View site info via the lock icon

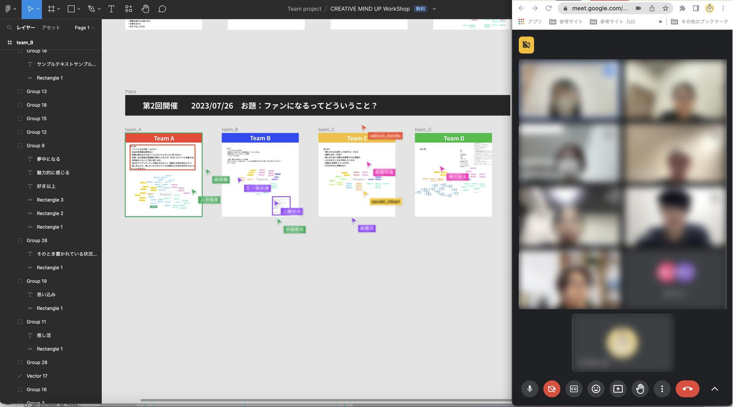(565, 8)
